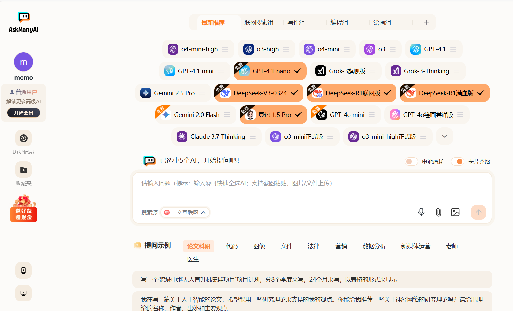Select the o3-mini正式版 model chip
This screenshot has height=311, width=513.
point(302,136)
